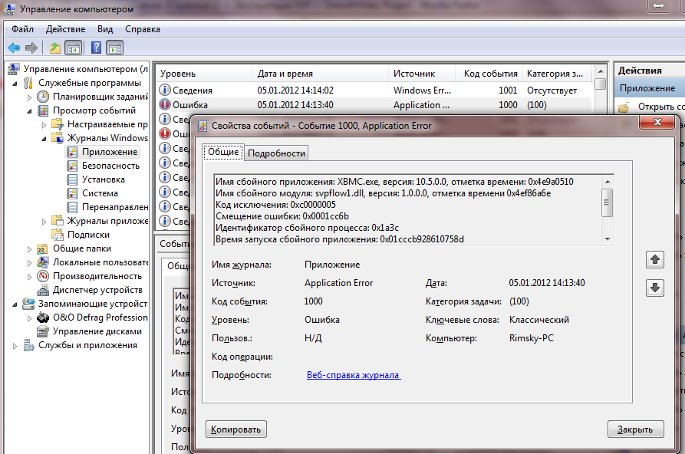The width and height of the screenshot is (685, 454).
Task: Select Управление дисками in the tree
Action: pos(97,331)
